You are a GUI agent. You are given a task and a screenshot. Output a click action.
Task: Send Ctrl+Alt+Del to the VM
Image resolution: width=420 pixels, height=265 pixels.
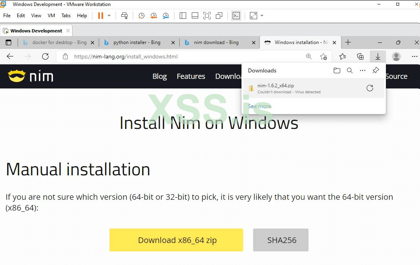coord(124,16)
